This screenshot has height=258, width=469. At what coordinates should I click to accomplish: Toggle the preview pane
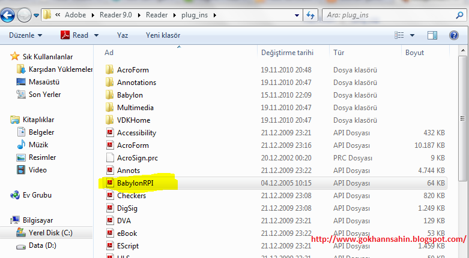coord(432,35)
